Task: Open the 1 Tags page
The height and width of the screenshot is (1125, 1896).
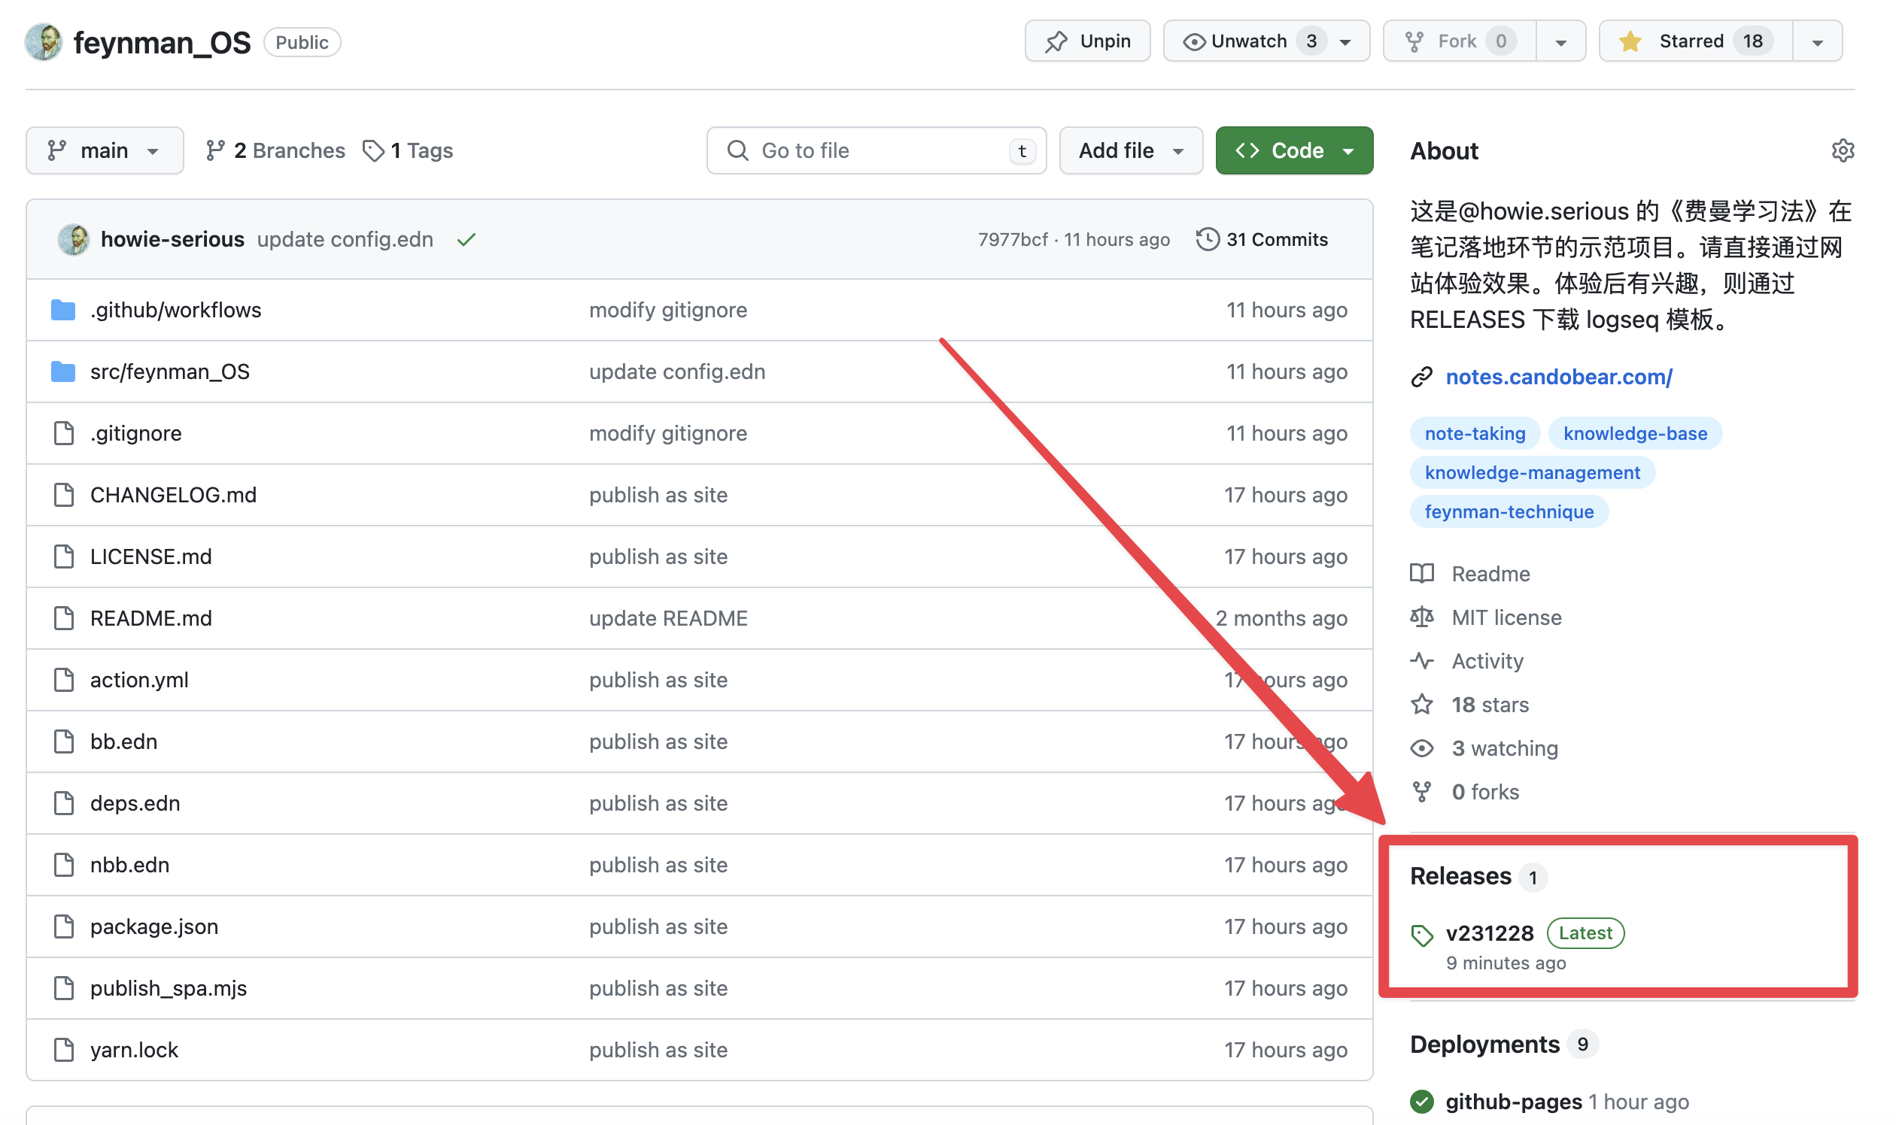Action: 408,150
